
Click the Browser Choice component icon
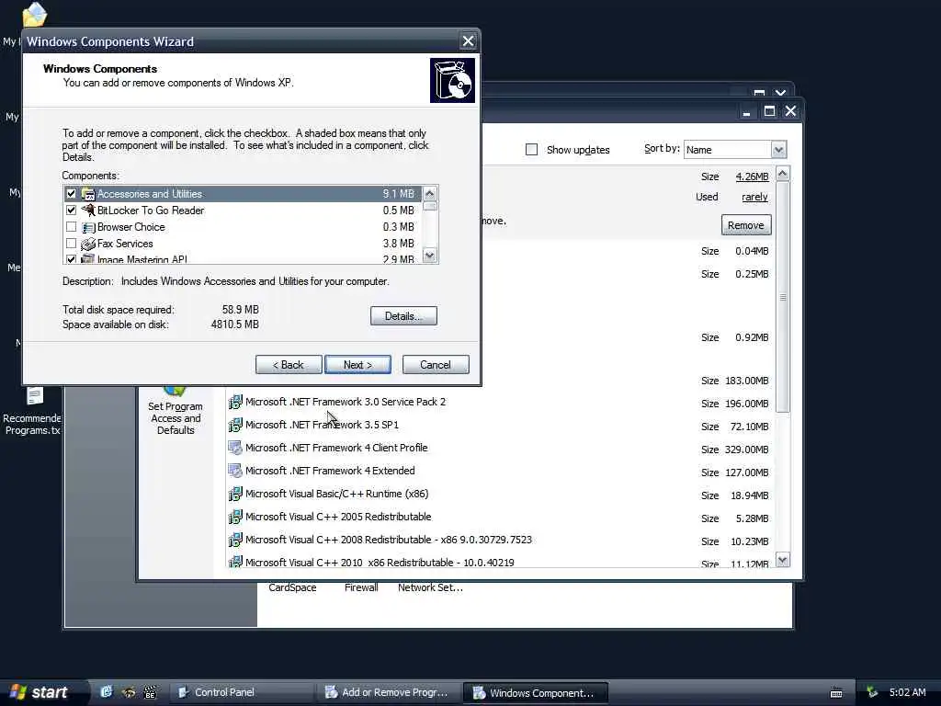point(88,227)
